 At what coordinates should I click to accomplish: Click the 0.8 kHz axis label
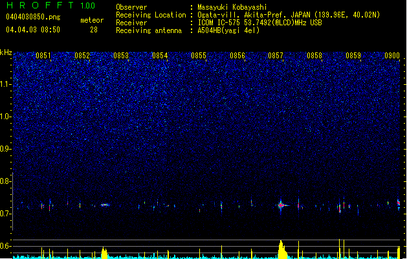point(6,181)
